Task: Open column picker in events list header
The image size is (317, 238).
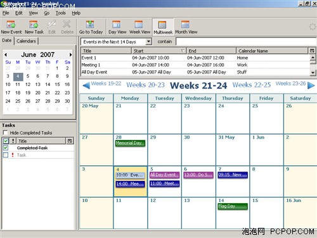Action: 312,51
